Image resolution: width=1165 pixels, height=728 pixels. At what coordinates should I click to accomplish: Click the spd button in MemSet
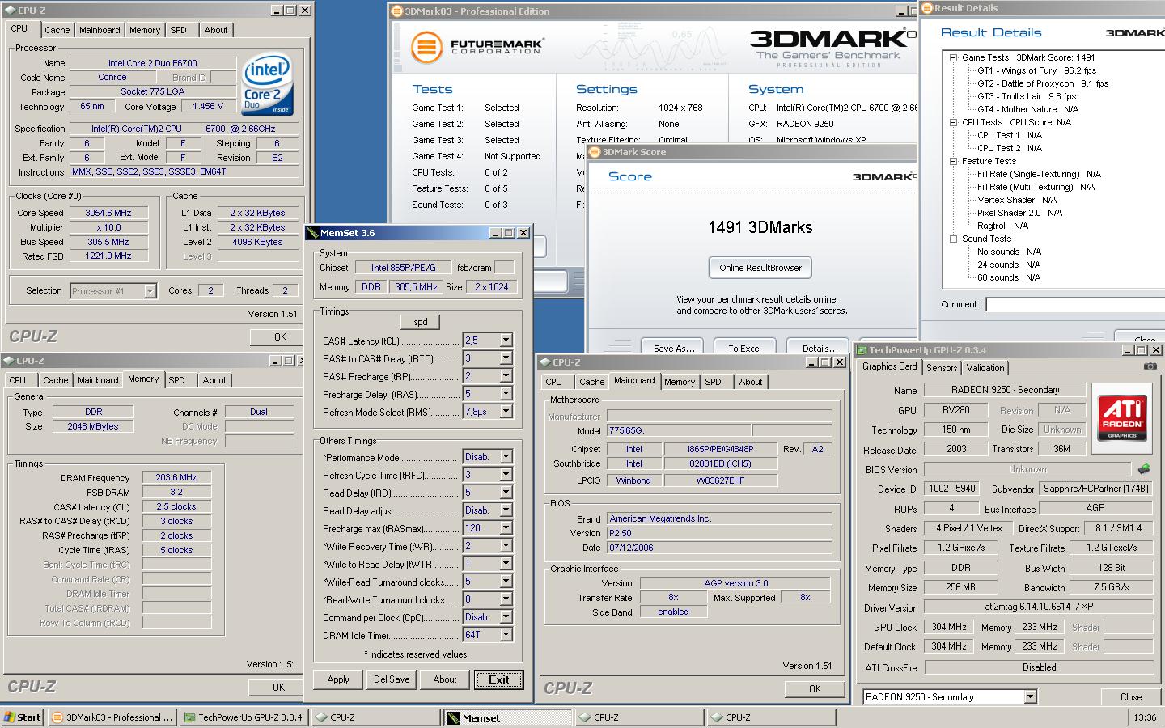(421, 322)
